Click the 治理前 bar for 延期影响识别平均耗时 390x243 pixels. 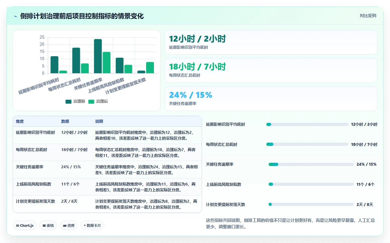[54, 65]
